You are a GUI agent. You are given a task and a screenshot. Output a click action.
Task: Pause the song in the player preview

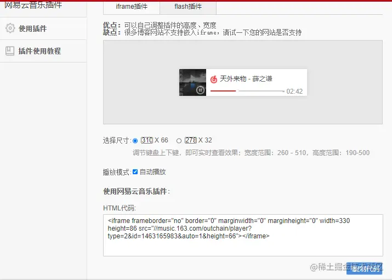(x=200, y=90)
